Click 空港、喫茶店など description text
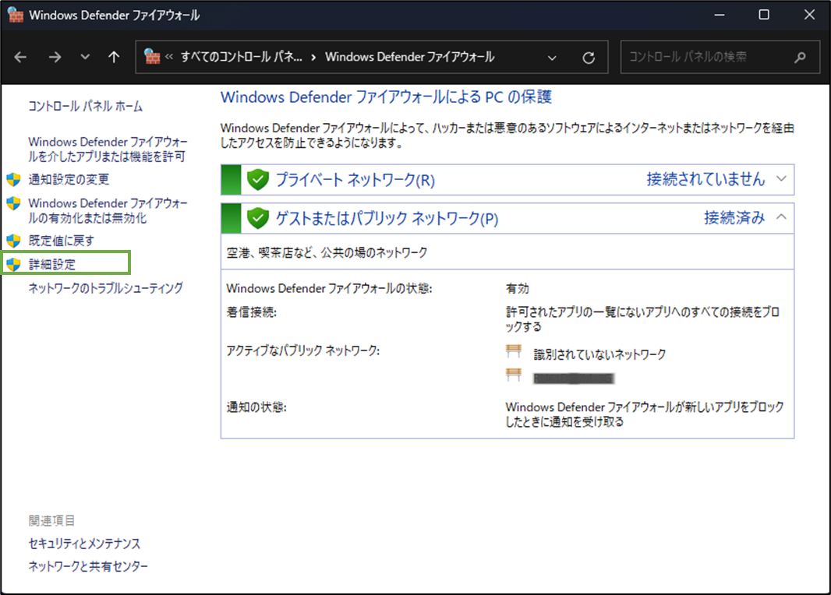The width and height of the screenshot is (831, 595). click(x=327, y=252)
